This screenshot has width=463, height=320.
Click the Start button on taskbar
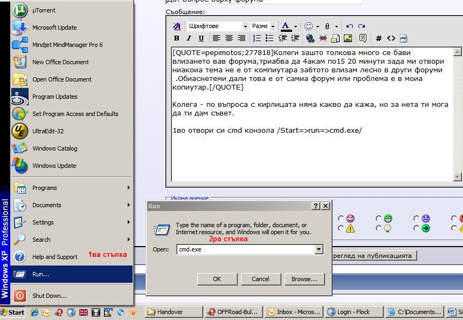(x=12, y=312)
